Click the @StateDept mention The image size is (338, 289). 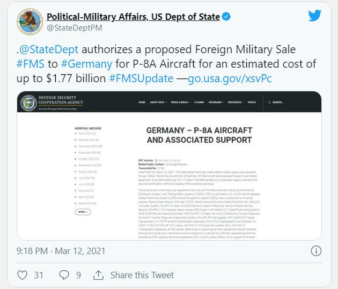tap(49, 49)
